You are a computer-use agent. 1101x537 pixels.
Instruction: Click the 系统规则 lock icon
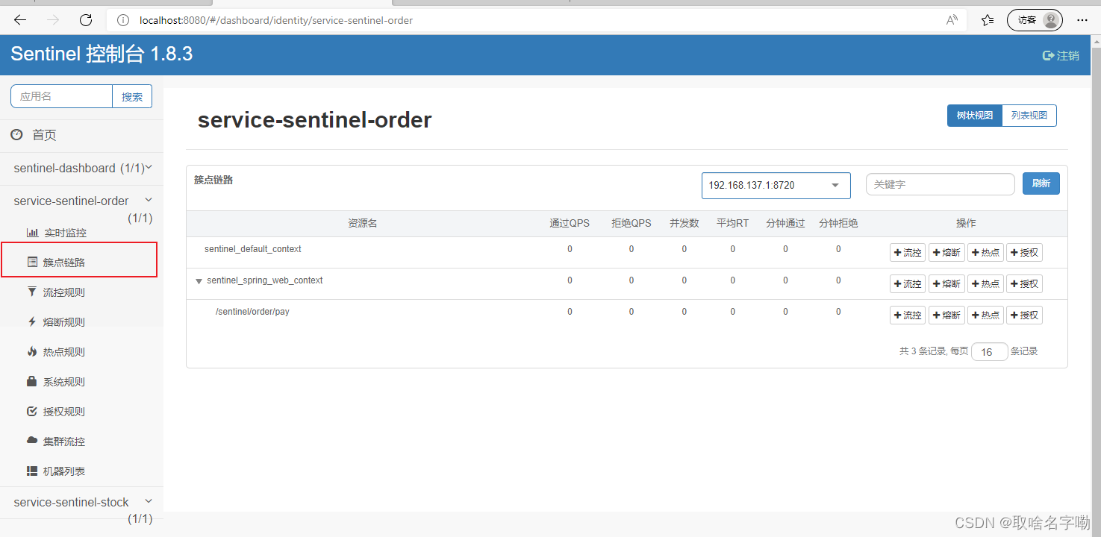[32, 381]
